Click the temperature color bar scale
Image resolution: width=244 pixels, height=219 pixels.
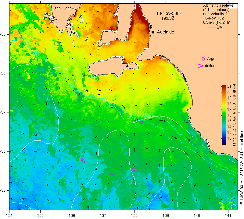click(x=224, y=115)
